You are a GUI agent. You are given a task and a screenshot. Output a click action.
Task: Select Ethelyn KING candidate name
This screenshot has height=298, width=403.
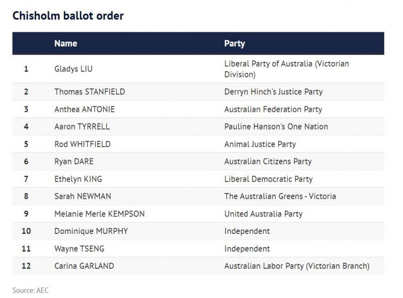click(x=78, y=179)
